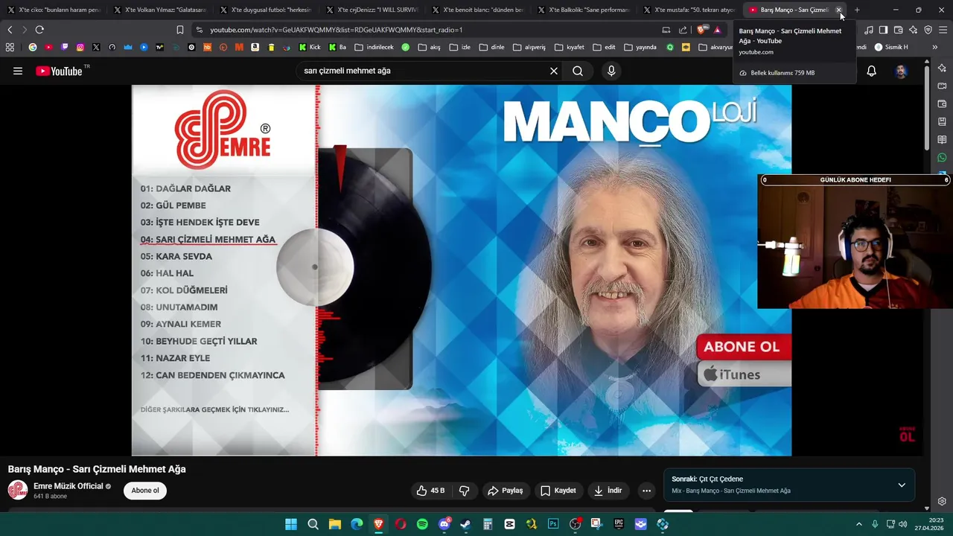Image resolution: width=953 pixels, height=536 pixels.
Task: Click the share-page icon in address bar
Action: click(683, 30)
